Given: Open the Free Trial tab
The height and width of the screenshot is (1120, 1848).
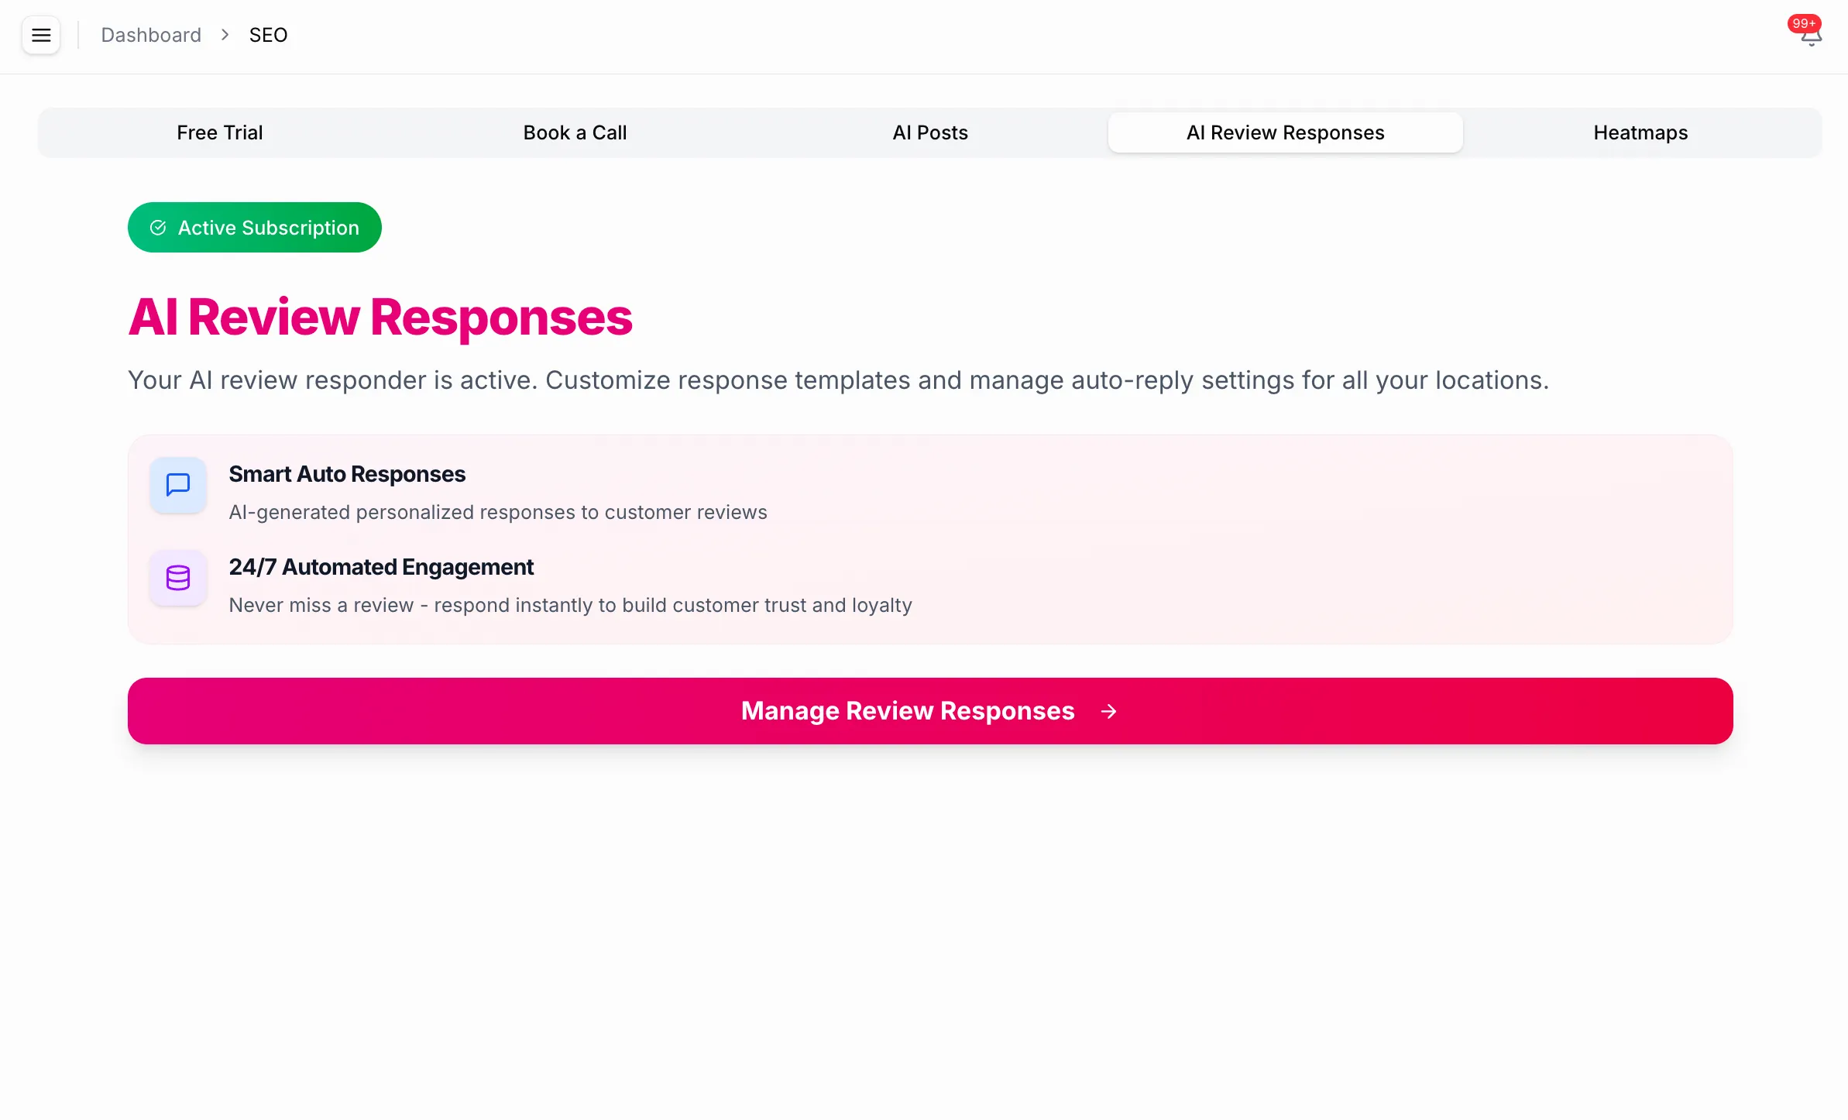Looking at the screenshot, I should click(219, 132).
